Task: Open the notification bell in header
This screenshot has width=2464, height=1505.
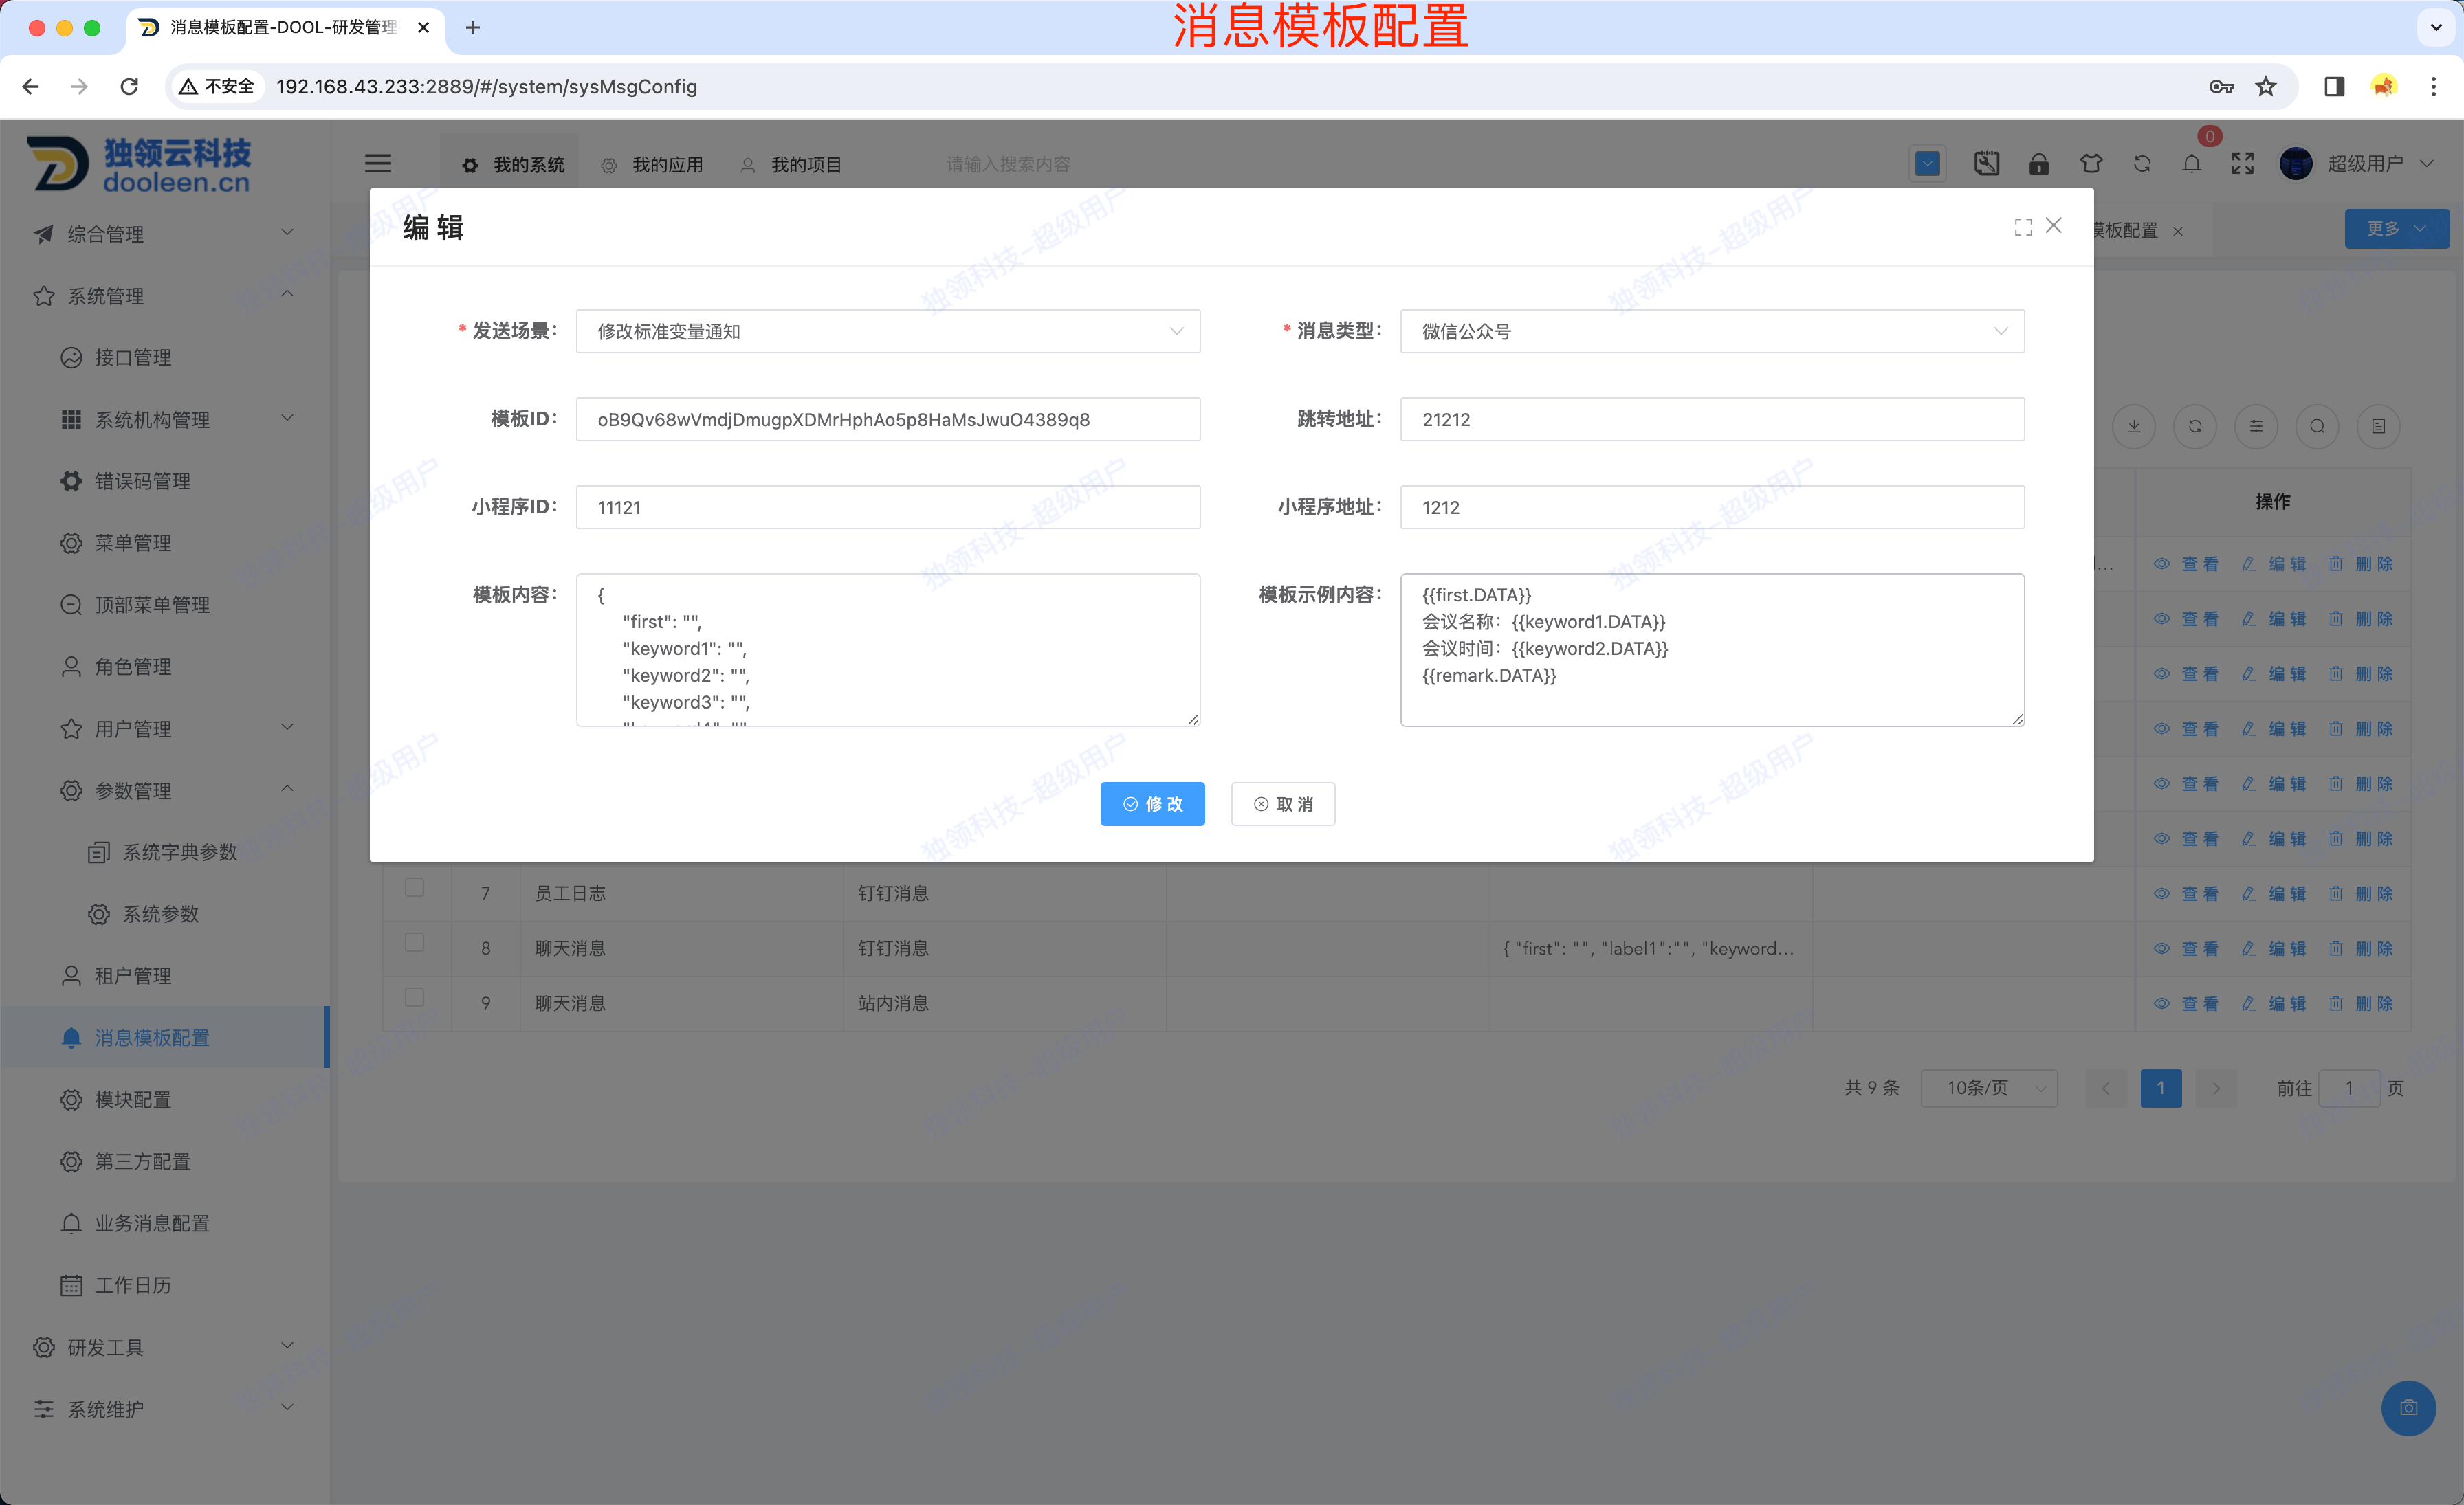Action: [2191, 164]
